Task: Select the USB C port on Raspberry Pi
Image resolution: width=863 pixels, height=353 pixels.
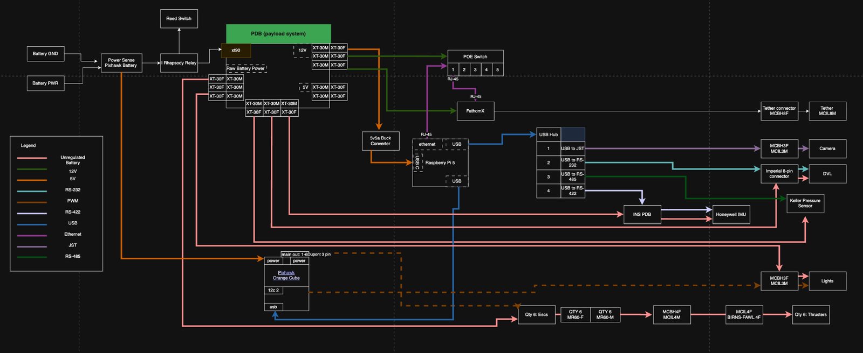Action: pos(417,163)
